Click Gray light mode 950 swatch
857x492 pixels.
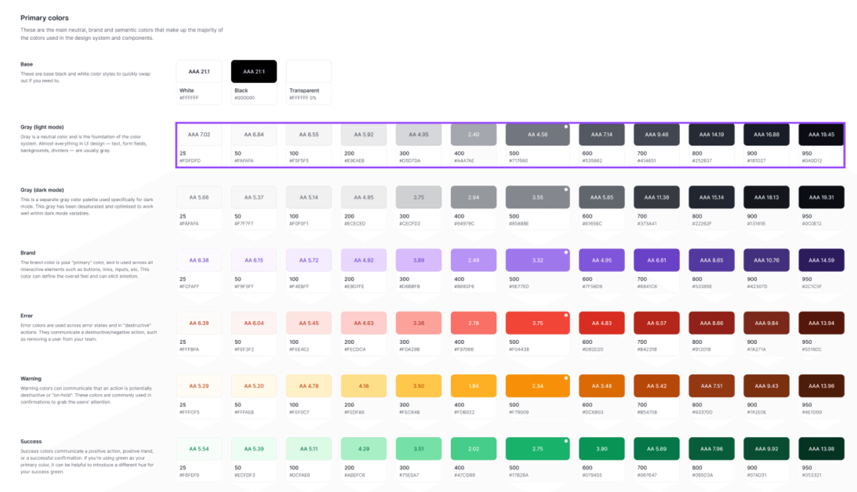tap(821, 135)
